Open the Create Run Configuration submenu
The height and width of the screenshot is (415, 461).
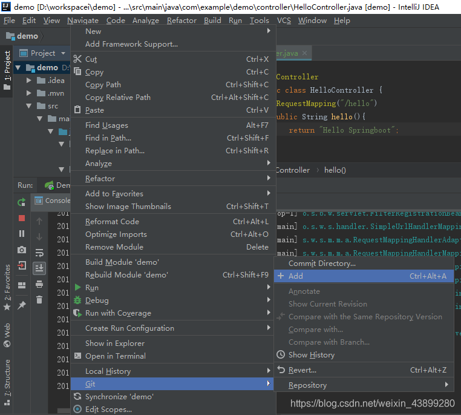tap(173, 328)
